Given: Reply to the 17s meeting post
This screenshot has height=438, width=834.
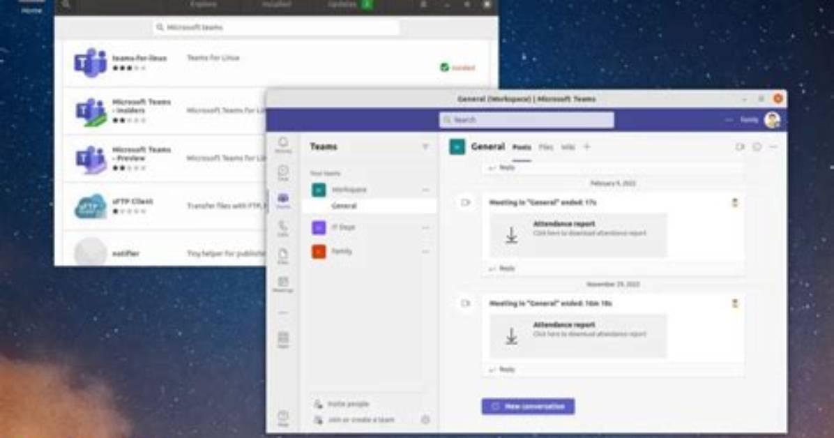Looking at the screenshot, I should pos(501,269).
